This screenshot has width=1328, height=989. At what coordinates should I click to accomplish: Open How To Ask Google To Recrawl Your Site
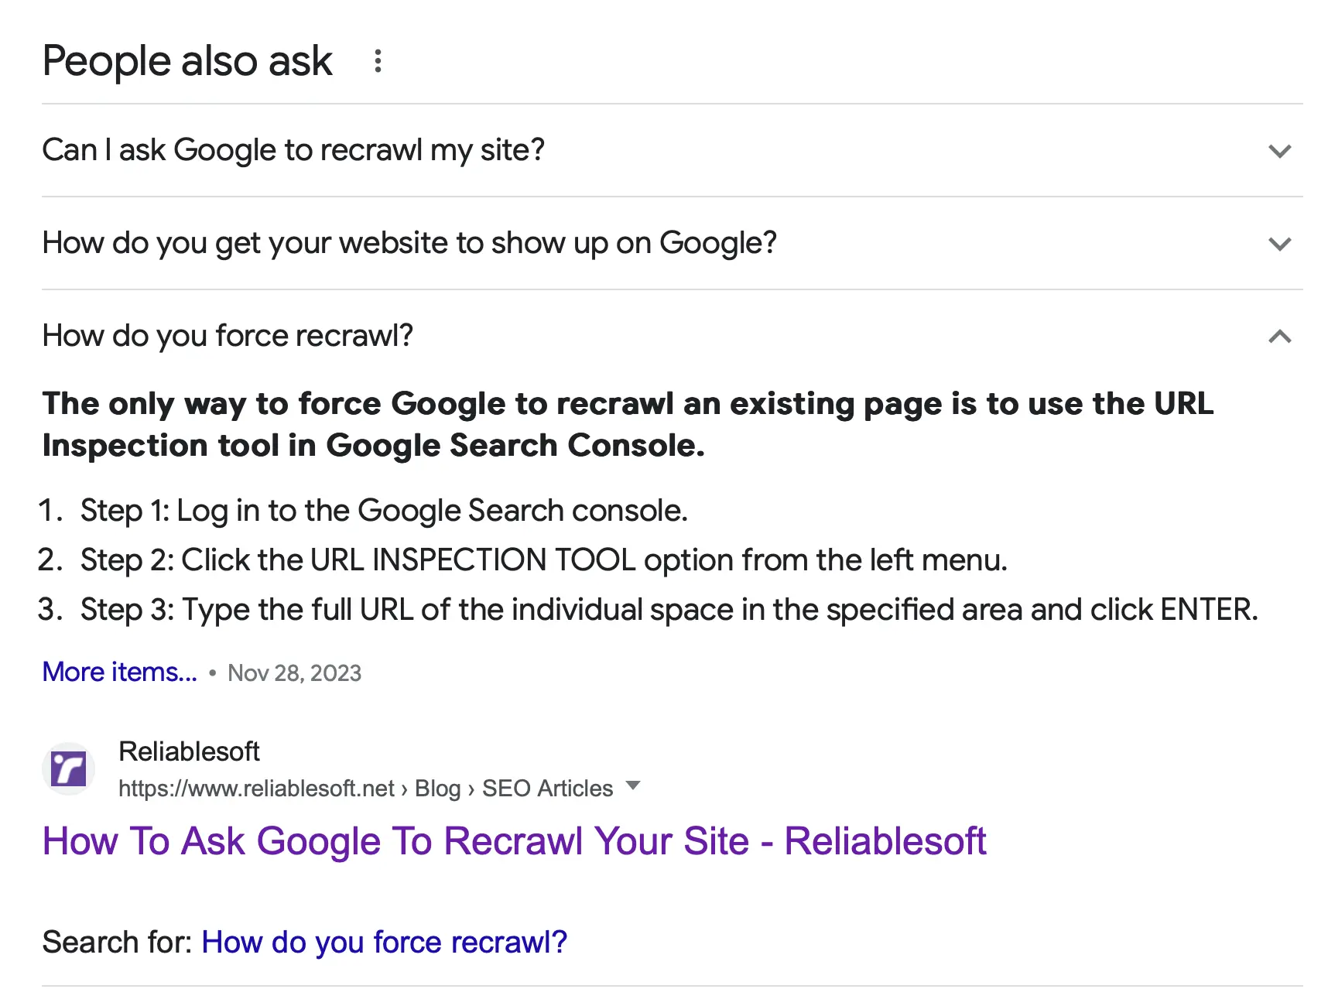coord(514,841)
